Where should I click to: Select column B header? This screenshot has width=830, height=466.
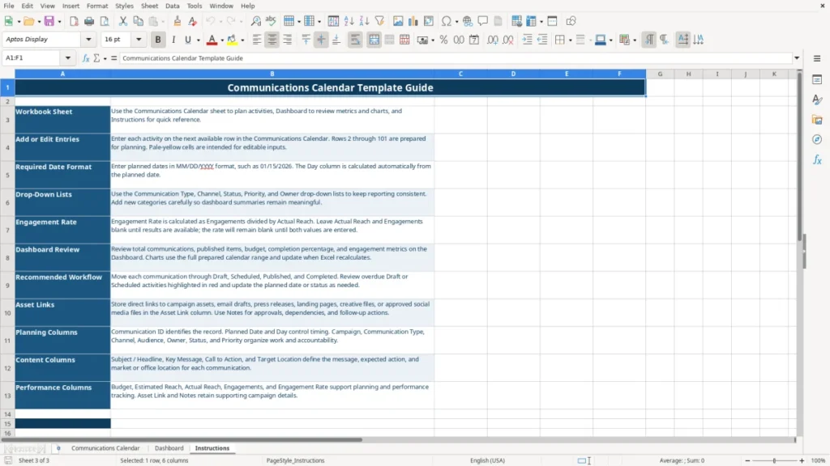click(272, 74)
